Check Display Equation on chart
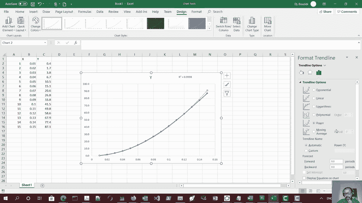The image size is (362, 203). pyautogui.click(x=304, y=178)
